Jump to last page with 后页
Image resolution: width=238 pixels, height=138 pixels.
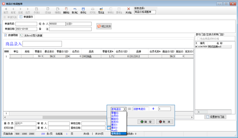coord(28,11)
